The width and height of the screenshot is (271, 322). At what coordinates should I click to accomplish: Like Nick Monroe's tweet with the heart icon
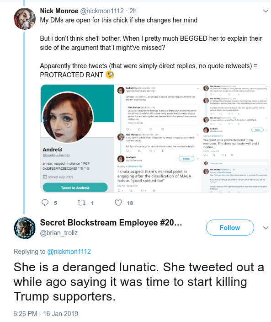click(118, 203)
